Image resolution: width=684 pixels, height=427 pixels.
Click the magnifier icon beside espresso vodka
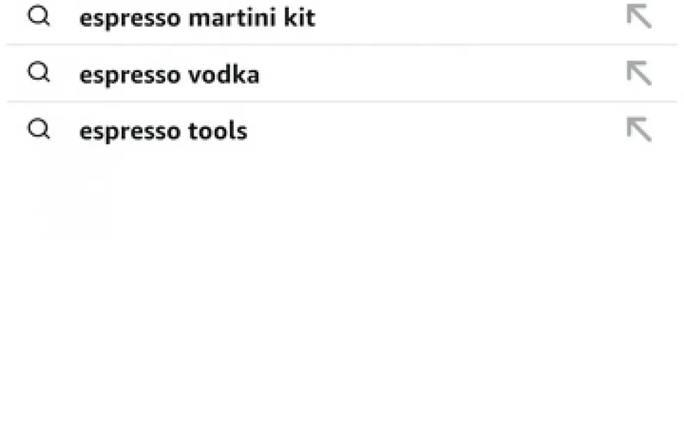[39, 72]
